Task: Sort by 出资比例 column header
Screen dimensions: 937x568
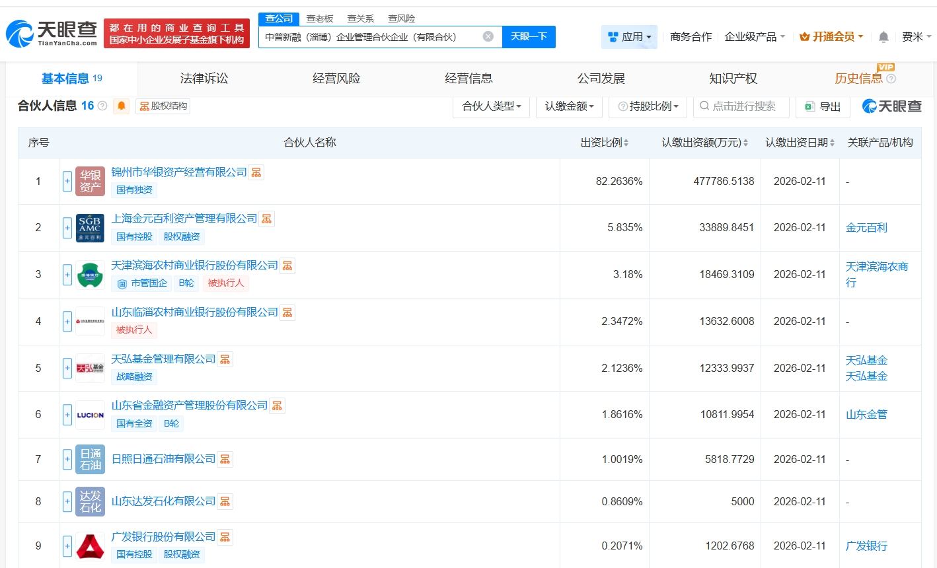Action: [x=604, y=143]
